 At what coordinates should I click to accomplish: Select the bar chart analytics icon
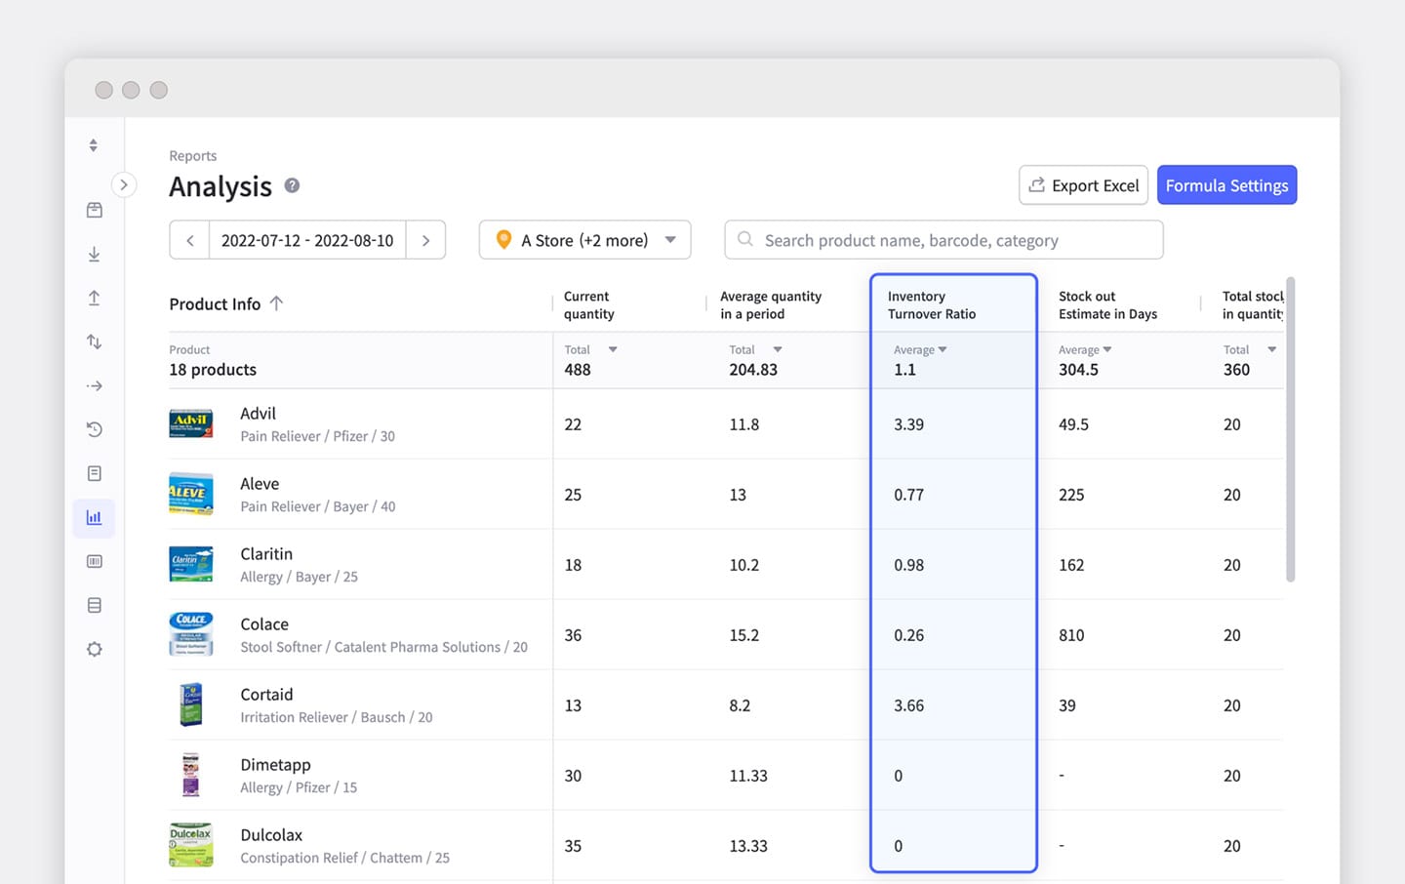(94, 518)
